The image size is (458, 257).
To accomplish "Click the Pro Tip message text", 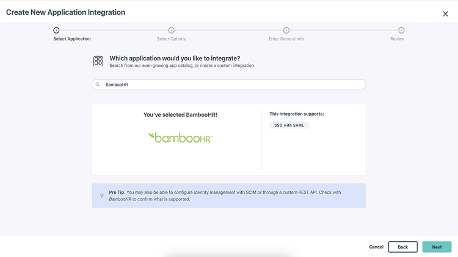I will point(225,196).
